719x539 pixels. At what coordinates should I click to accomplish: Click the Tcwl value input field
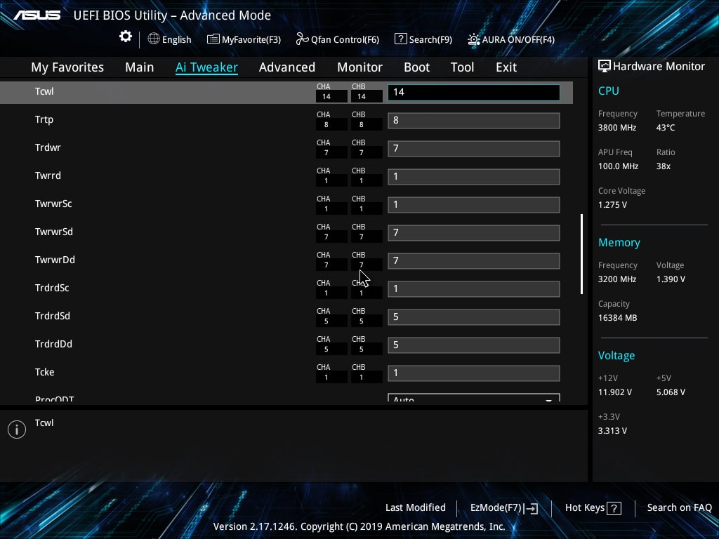point(474,92)
